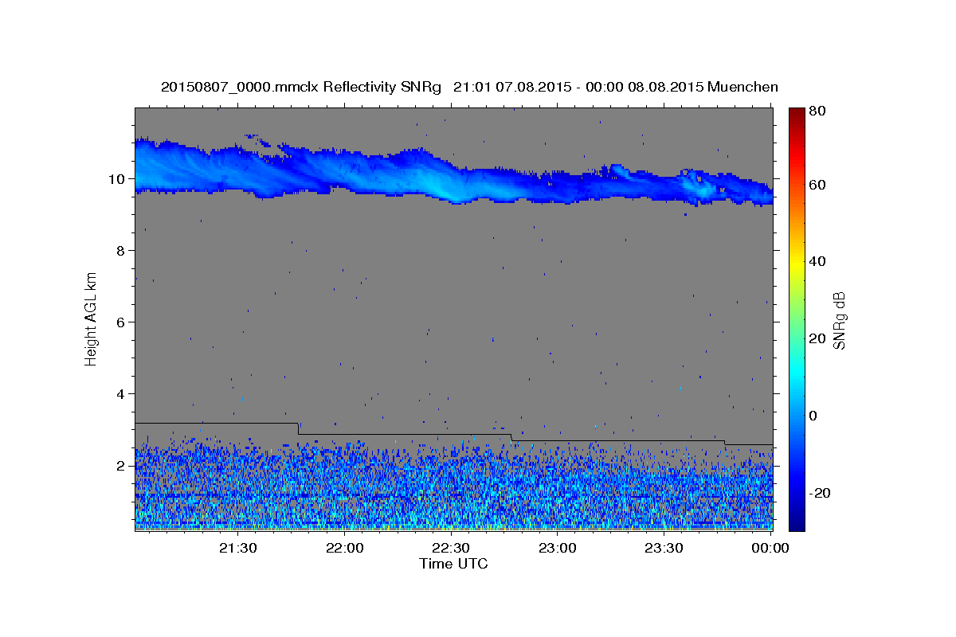Click the 23:30 time tick label
The height and width of the screenshot is (637, 956).
click(x=663, y=548)
